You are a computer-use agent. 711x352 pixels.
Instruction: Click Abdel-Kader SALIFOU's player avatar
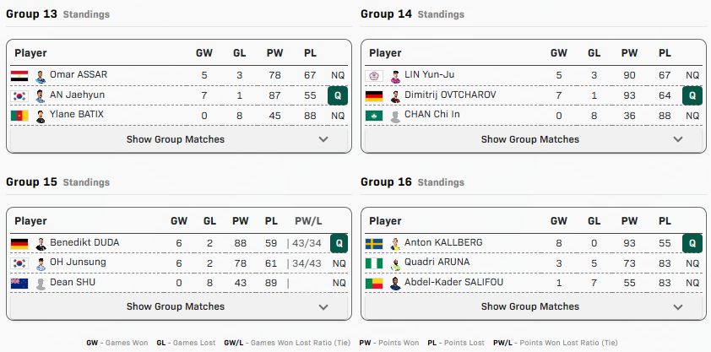[x=395, y=284]
